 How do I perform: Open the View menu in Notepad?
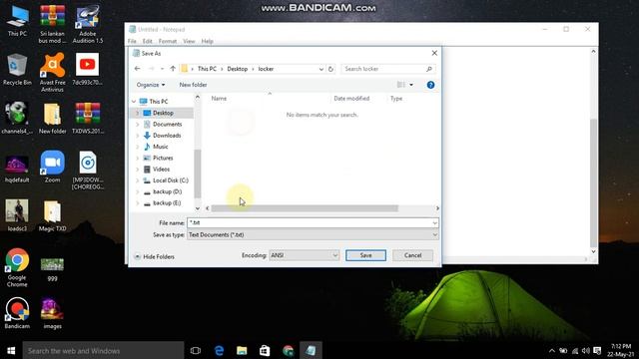[189, 41]
